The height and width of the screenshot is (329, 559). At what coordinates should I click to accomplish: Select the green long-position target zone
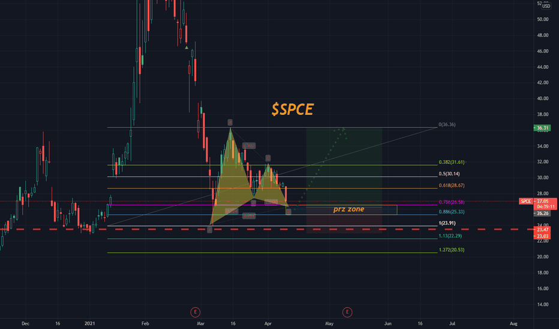pyautogui.click(x=344, y=166)
